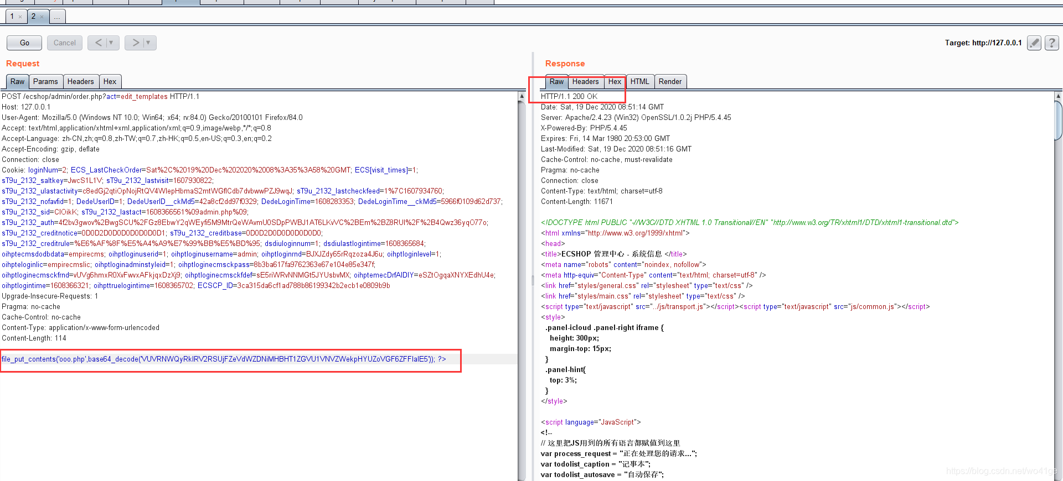
Task: Click the file_put_contents payload in request body
Action: [224, 359]
